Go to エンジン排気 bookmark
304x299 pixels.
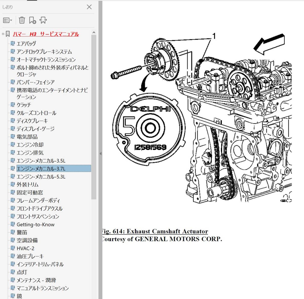click(30, 153)
